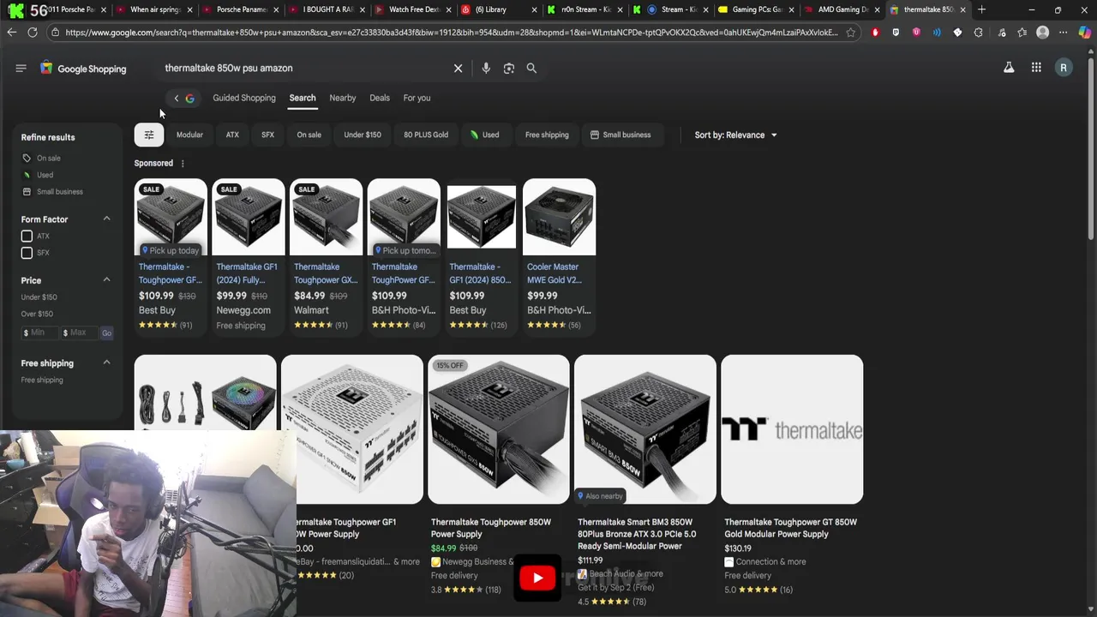Click Free shipping link under sidebar heading
The width and height of the screenshot is (1097, 617).
pos(42,380)
